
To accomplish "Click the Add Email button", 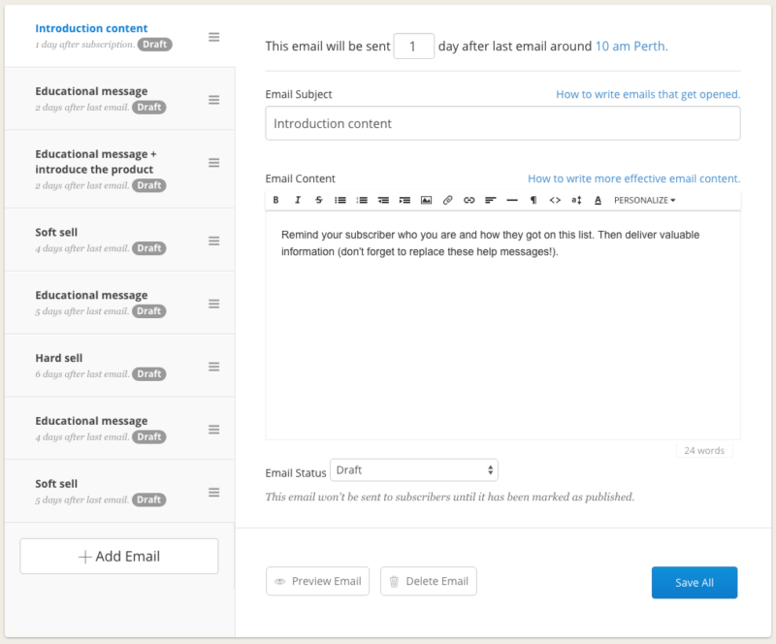I will (x=118, y=556).
